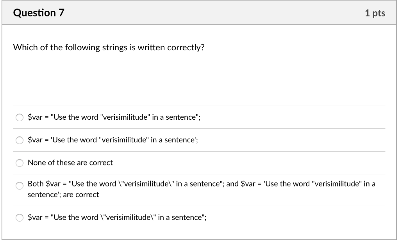Select the radio button for 'None of these are correct'

point(20,163)
